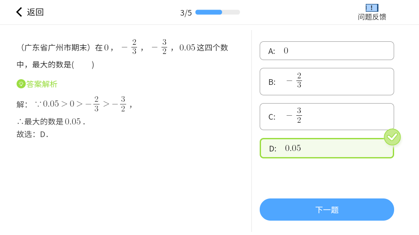
Task: Click the 3/5 question counter
Action: click(x=186, y=13)
